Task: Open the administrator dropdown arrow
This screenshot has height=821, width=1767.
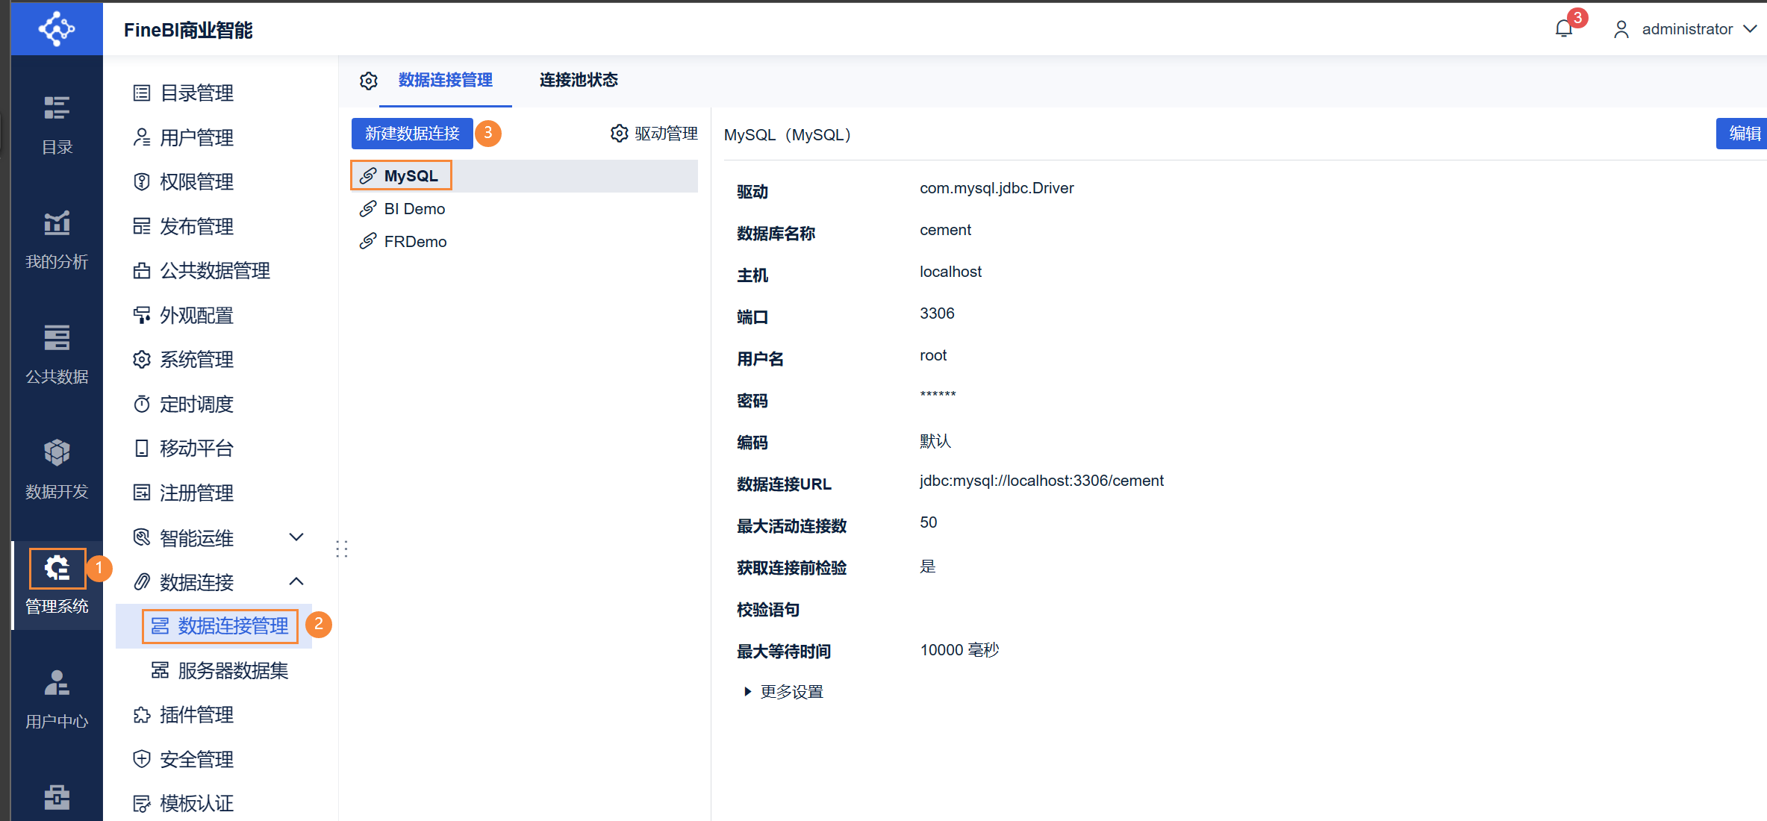Action: [x=1750, y=29]
